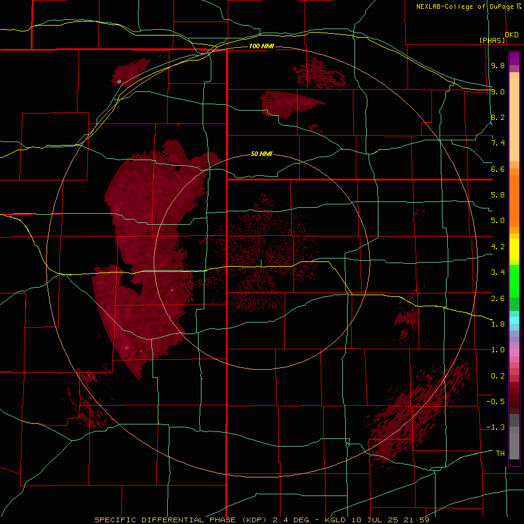Click the 8.2 value on the color scale

pos(498,117)
